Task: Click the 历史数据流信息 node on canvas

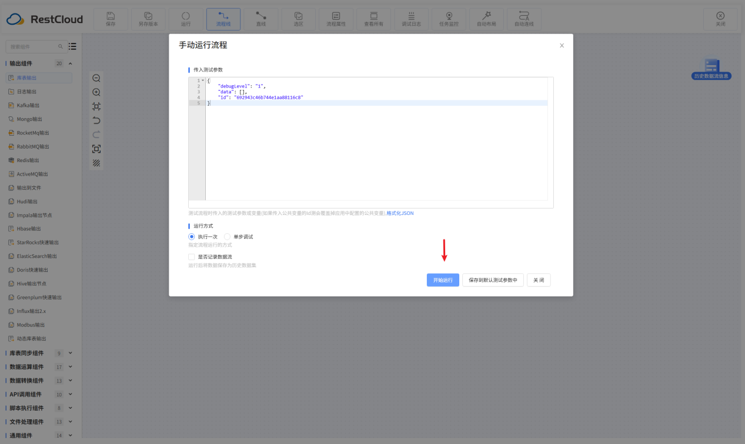Action: [x=711, y=69]
